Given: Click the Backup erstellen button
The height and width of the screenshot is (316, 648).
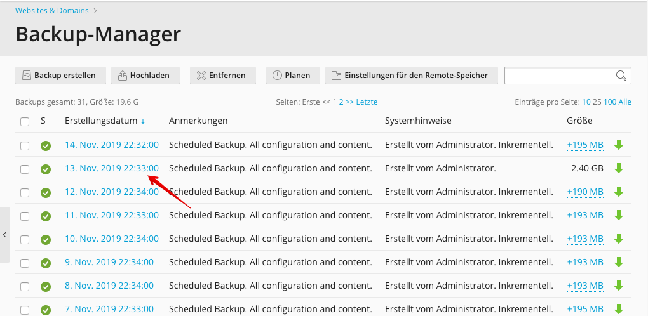Looking at the screenshot, I should (x=60, y=76).
